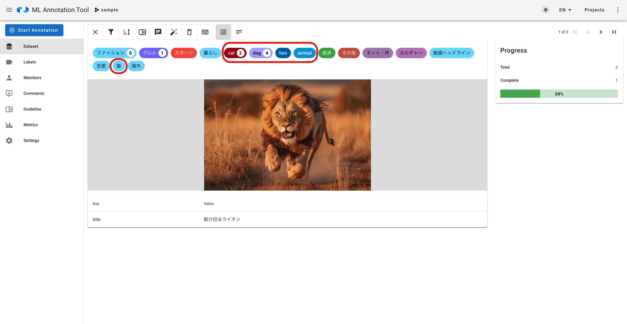Viewport: 627px width, 324px height.
Task: Click the Value column header
Action: [x=209, y=204]
